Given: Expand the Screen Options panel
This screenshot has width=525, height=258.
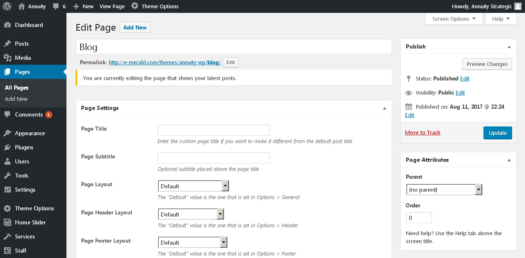Looking at the screenshot, I should pos(454,19).
